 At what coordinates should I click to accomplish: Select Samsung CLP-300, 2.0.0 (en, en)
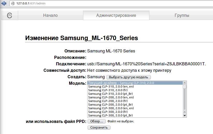click(135, 108)
